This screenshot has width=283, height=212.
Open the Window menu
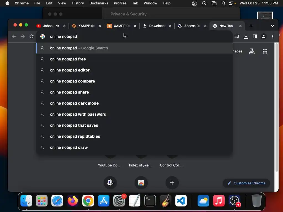point(150,3)
